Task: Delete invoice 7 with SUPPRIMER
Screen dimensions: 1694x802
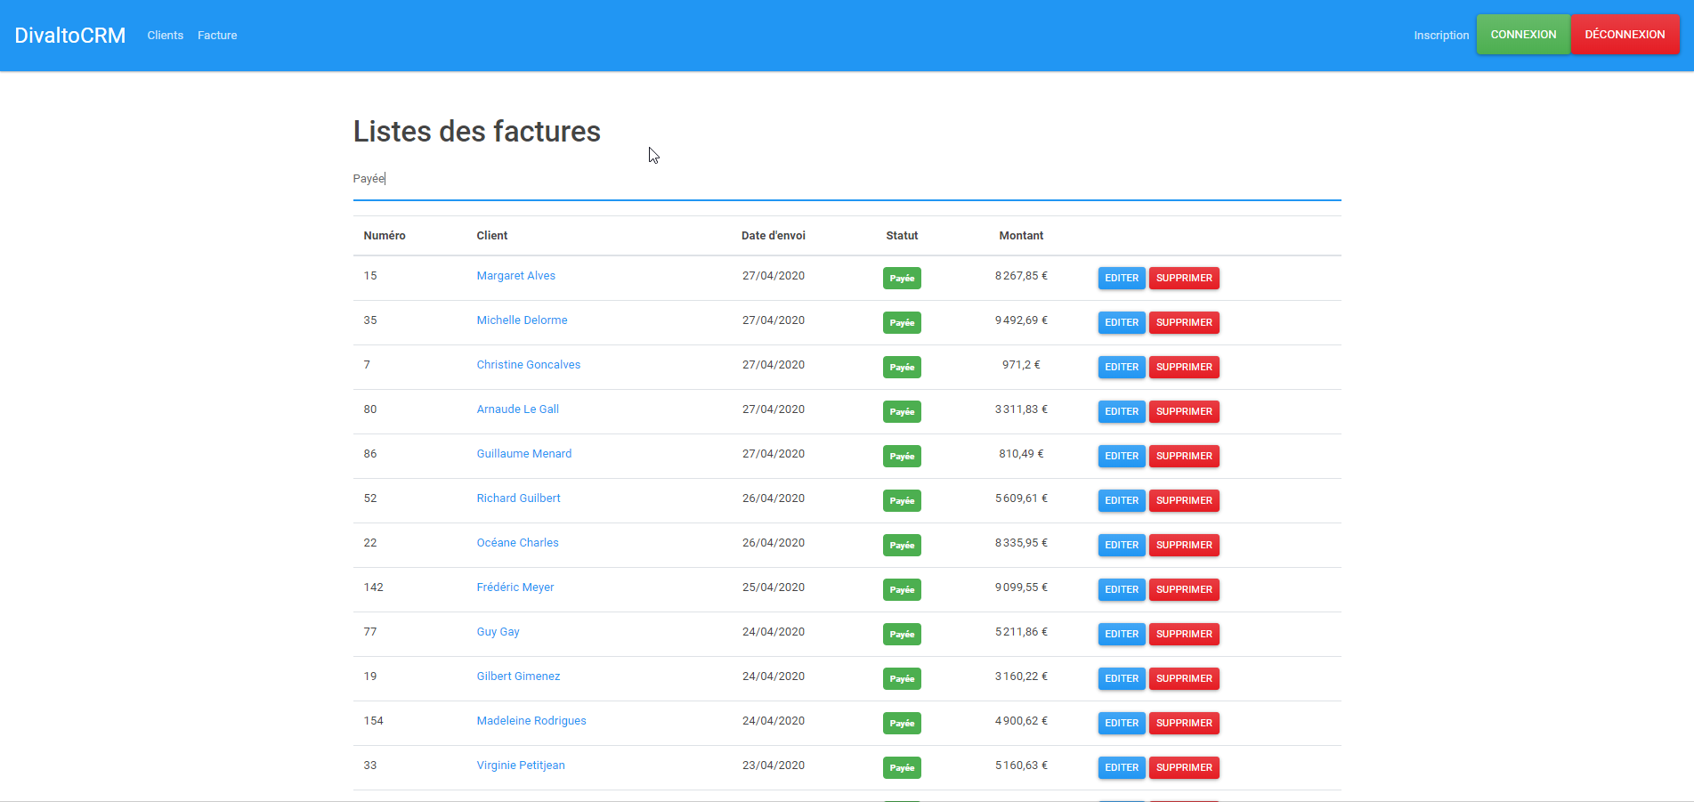Action: tap(1184, 367)
